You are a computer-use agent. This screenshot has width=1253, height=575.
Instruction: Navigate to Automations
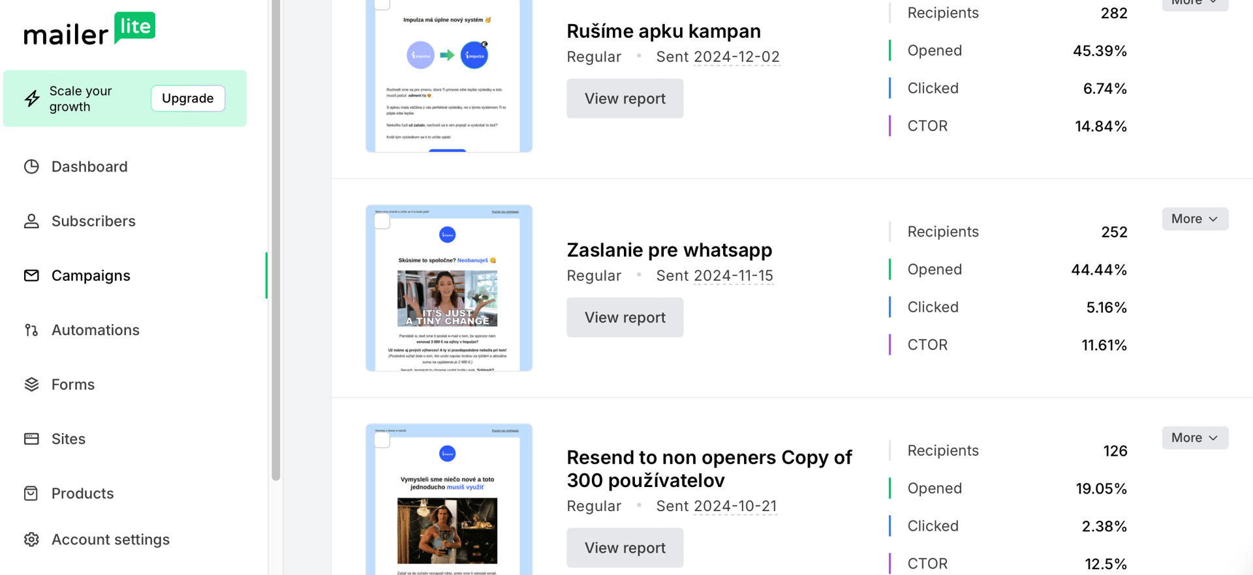tap(95, 330)
